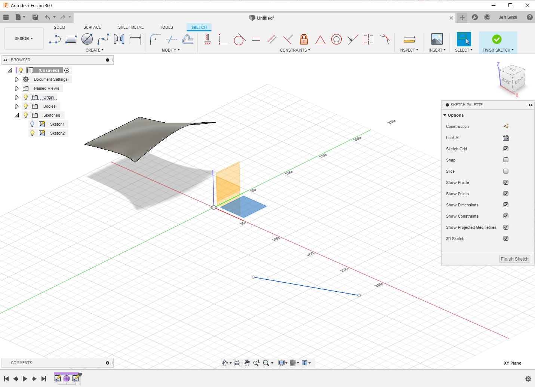535x387 pixels.
Task: Choose the Tangent constraint icon
Action: tap(239, 39)
